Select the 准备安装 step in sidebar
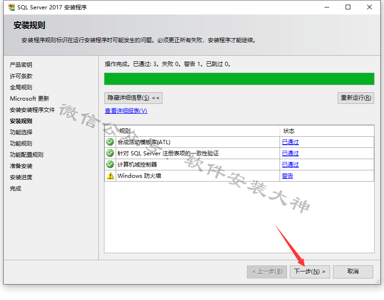 click(21, 166)
